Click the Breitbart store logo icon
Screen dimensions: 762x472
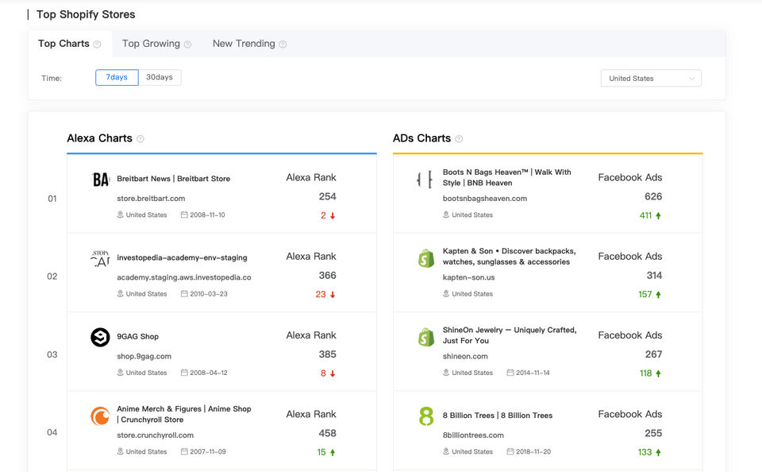100,180
